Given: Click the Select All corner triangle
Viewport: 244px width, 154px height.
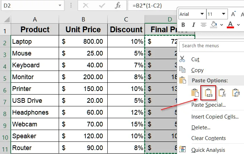Looking at the screenshot, I should [7, 19].
